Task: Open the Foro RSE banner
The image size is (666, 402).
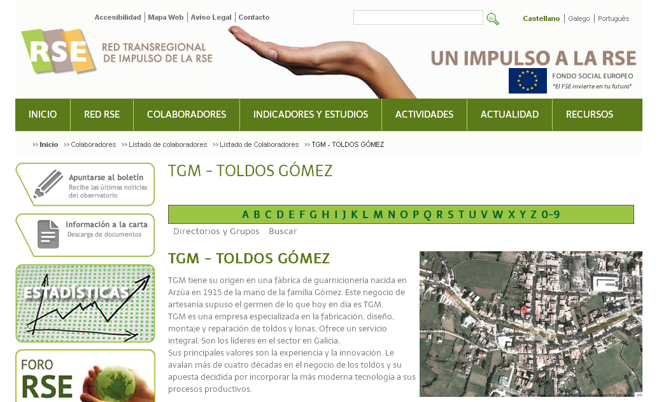Action: pos(85,375)
